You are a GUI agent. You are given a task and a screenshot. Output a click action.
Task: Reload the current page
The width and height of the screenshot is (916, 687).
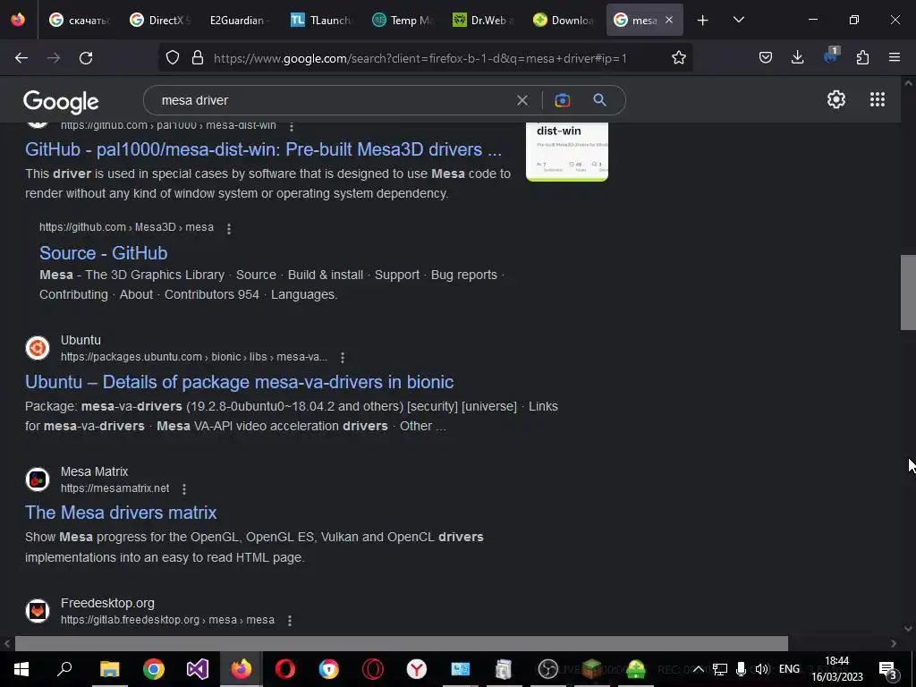tap(86, 58)
